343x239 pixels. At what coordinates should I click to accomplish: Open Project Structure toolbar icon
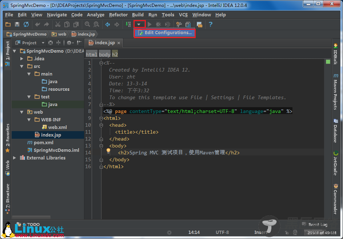point(188,24)
